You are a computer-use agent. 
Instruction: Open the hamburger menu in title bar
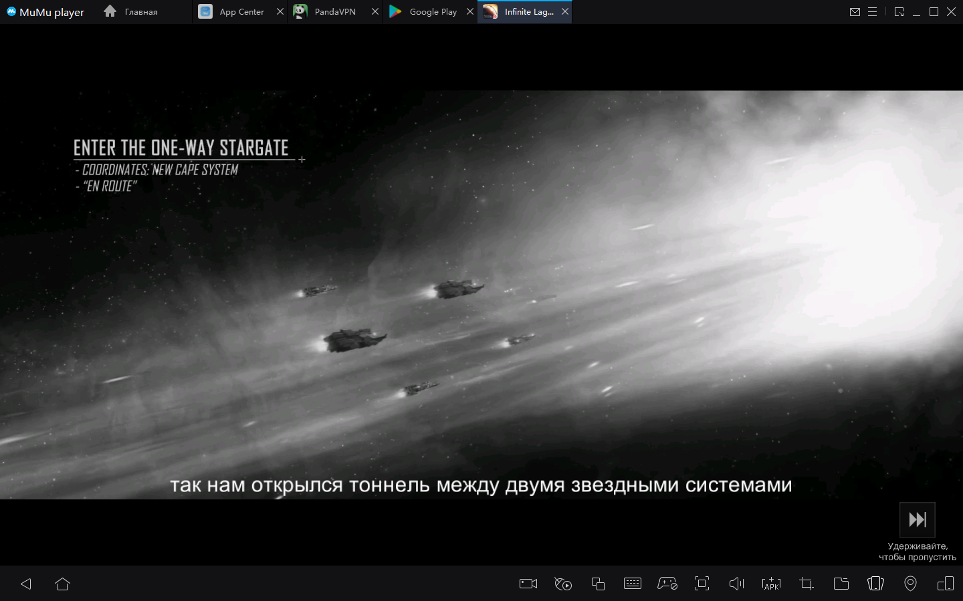[872, 12]
